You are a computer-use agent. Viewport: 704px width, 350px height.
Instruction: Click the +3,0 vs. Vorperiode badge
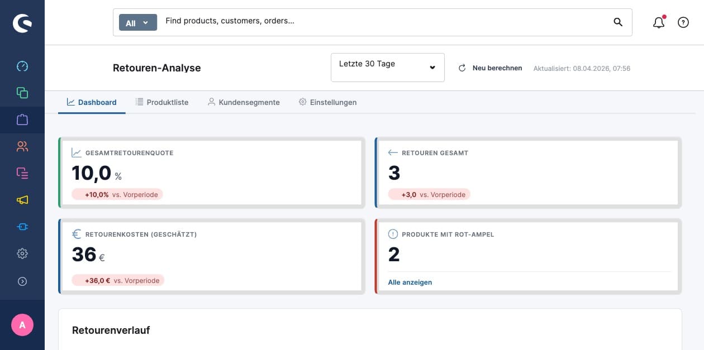(x=429, y=194)
